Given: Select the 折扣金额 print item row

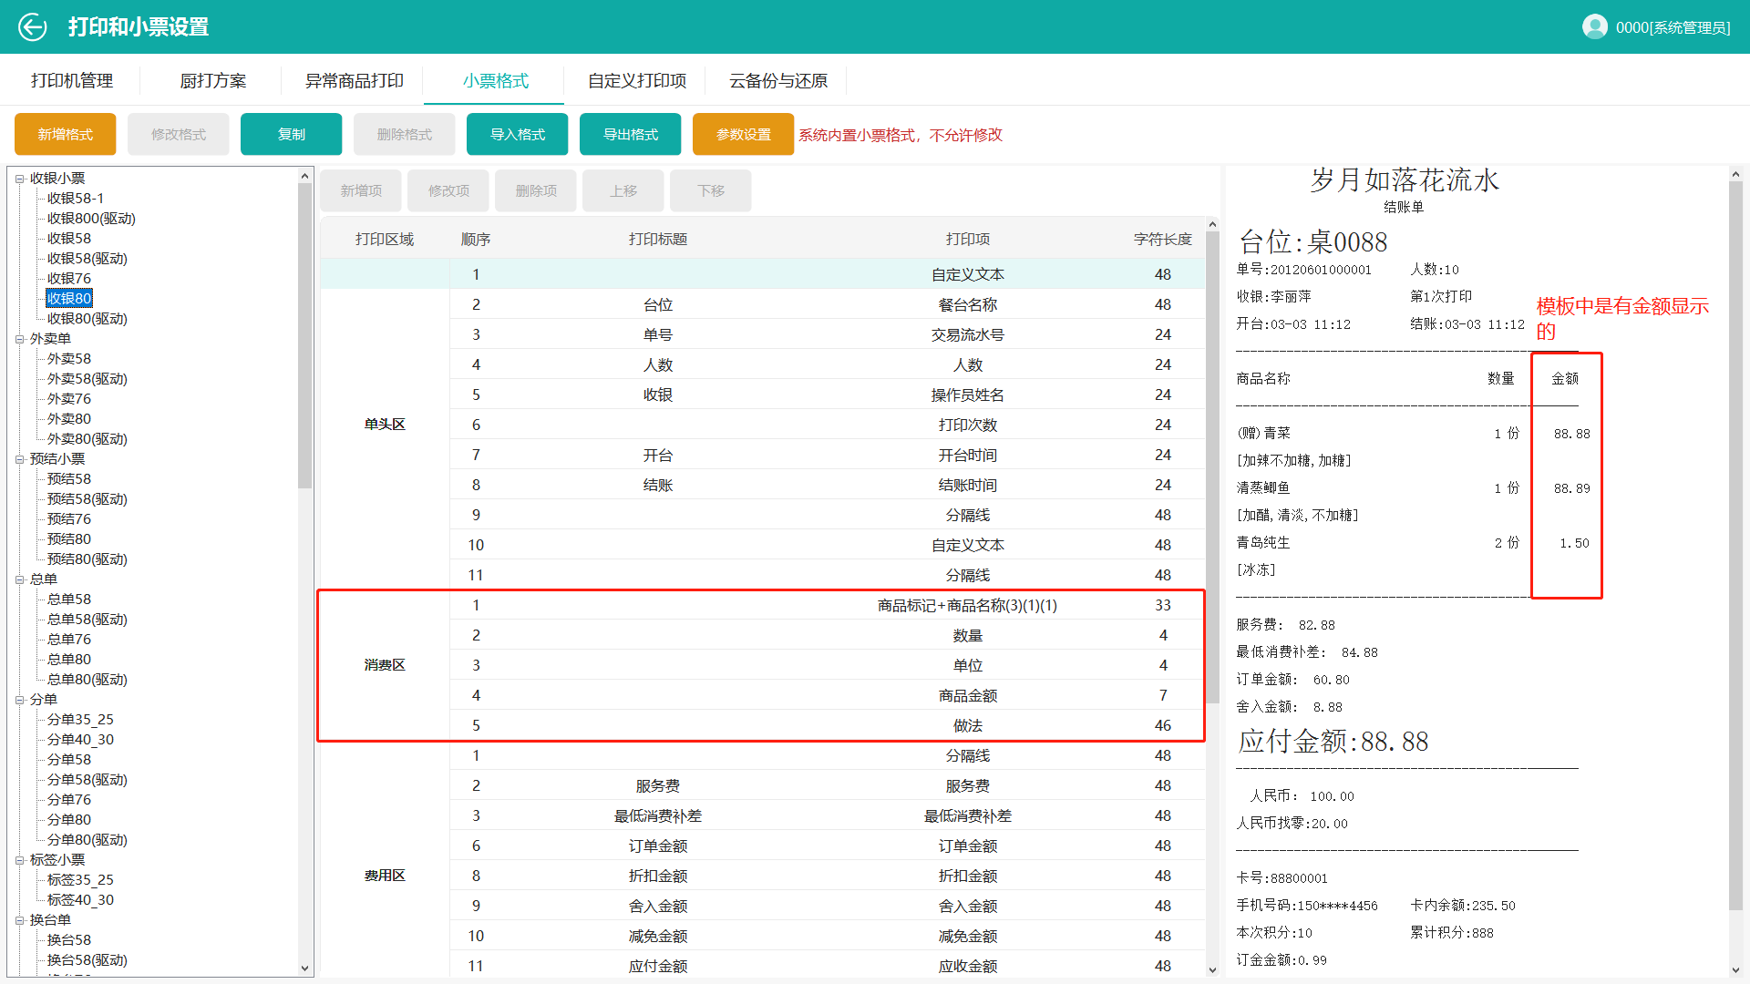Looking at the screenshot, I should 827,876.
